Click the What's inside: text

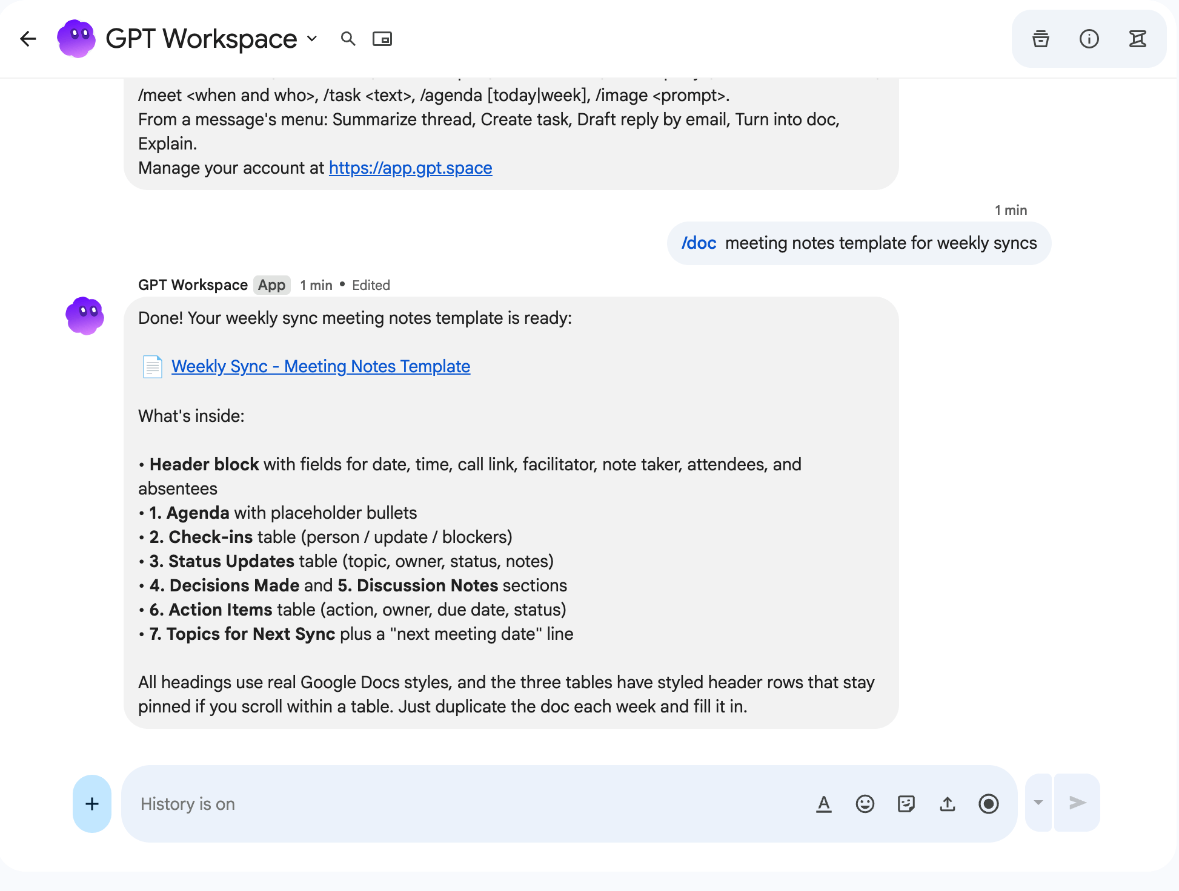(191, 416)
